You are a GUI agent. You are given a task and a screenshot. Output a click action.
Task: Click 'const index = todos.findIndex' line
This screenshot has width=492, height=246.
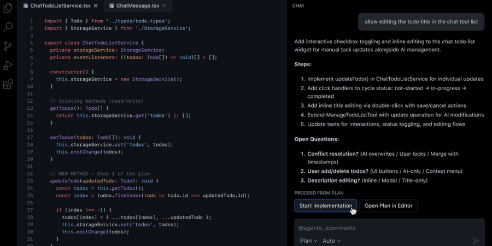pyautogui.click(x=153, y=196)
